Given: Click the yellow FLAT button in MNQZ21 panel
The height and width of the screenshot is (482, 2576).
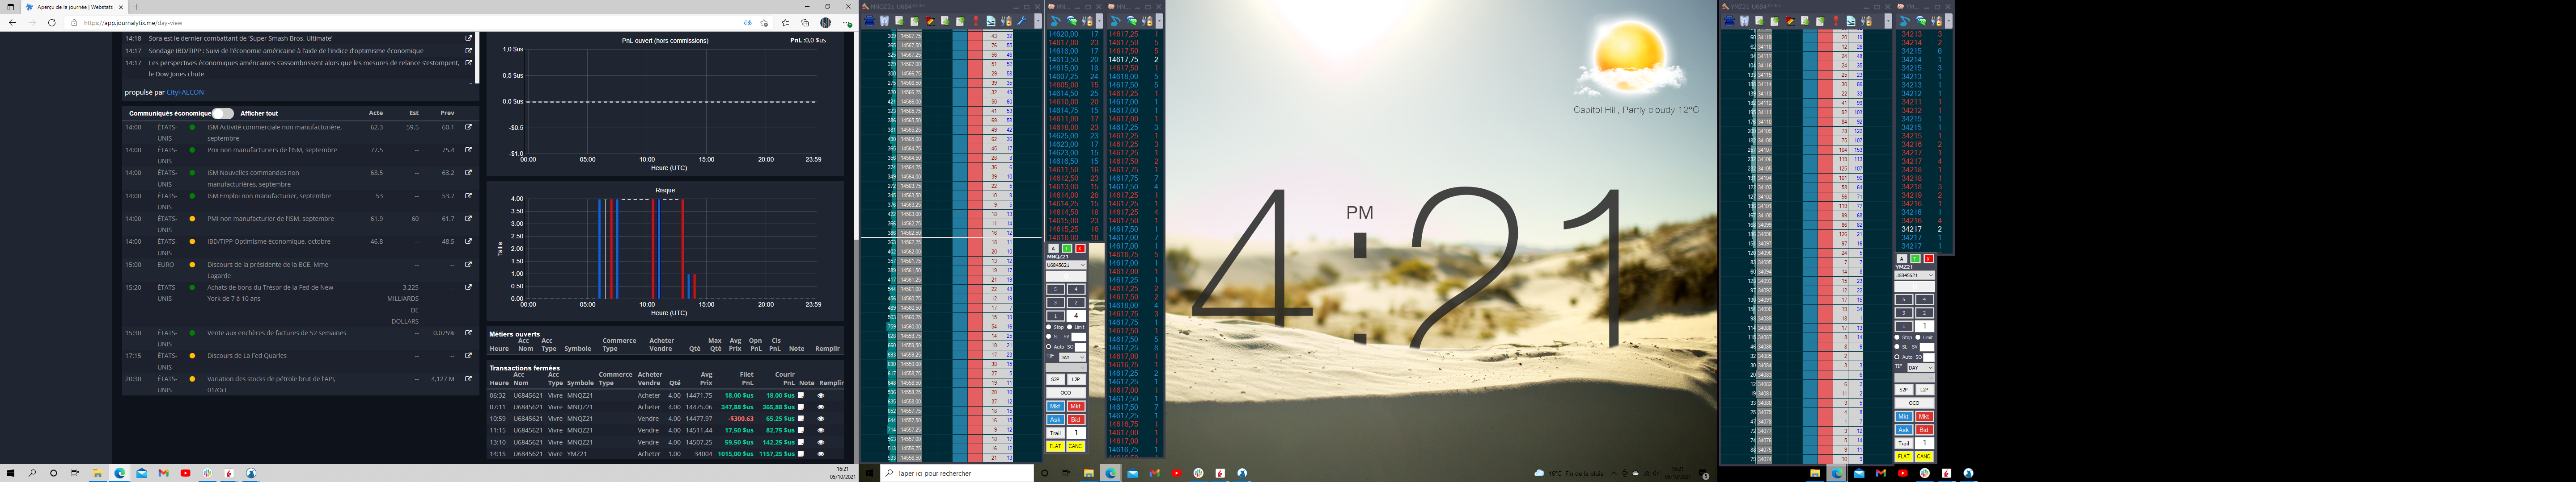Looking at the screenshot, I should (x=1055, y=446).
